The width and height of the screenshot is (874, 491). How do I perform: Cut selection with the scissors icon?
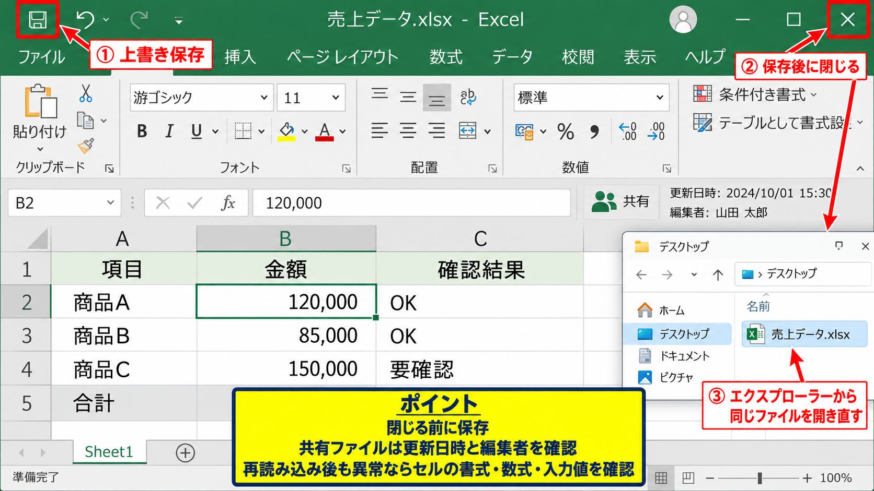tap(86, 93)
